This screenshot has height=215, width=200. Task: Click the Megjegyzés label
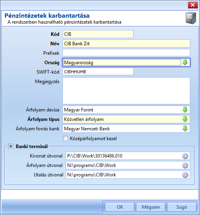[47, 82]
